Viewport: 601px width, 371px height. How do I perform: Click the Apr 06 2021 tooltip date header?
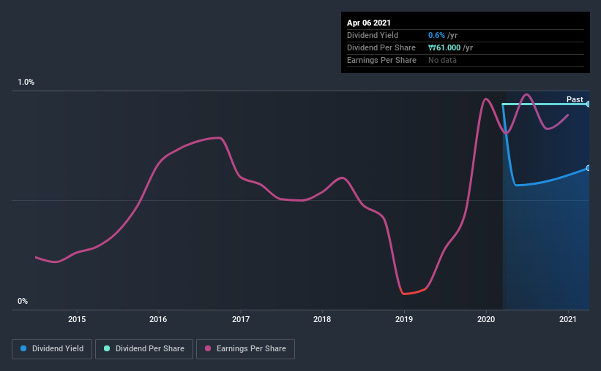point(369,23)
